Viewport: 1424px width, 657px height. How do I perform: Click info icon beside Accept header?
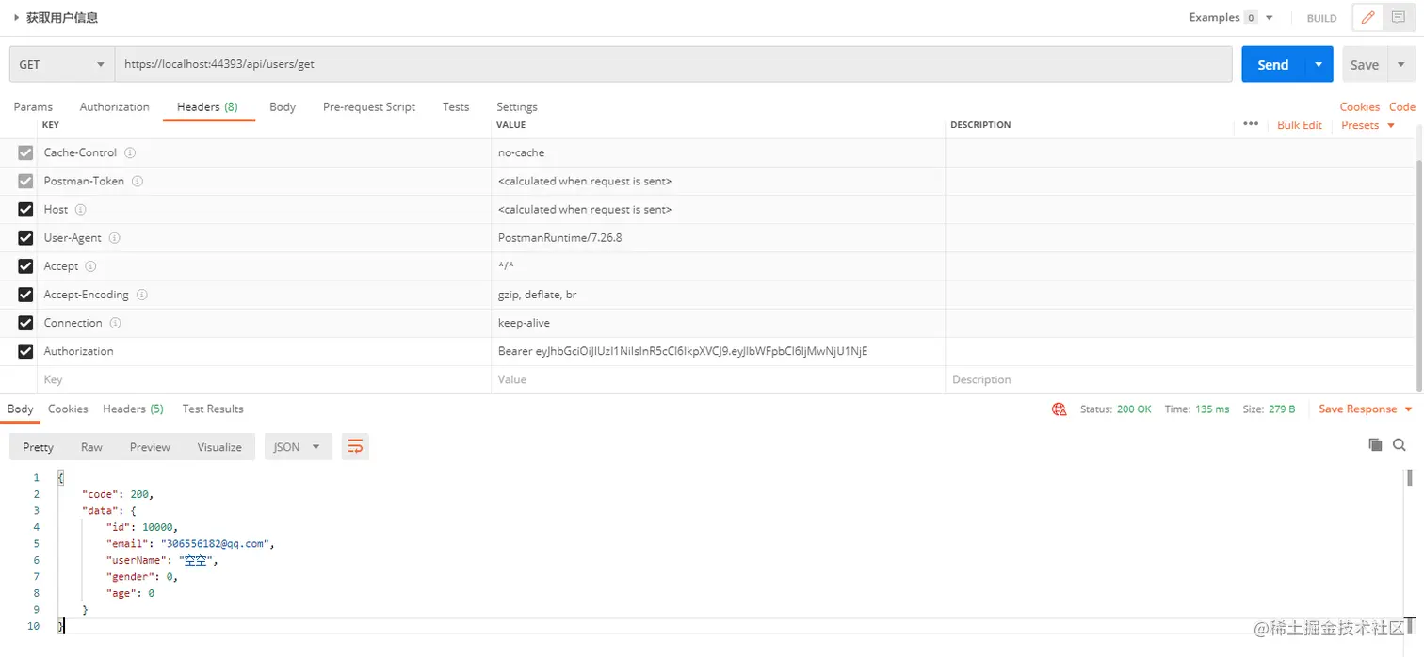point(90,266)
